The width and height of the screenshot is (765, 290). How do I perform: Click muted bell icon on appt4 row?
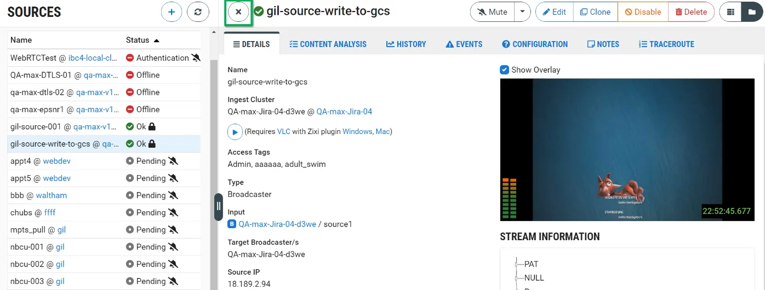pyautogui.click(x=173, y=161)
